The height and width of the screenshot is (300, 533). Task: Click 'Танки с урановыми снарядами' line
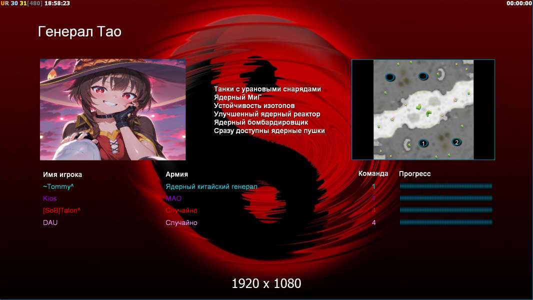point(267,89)
